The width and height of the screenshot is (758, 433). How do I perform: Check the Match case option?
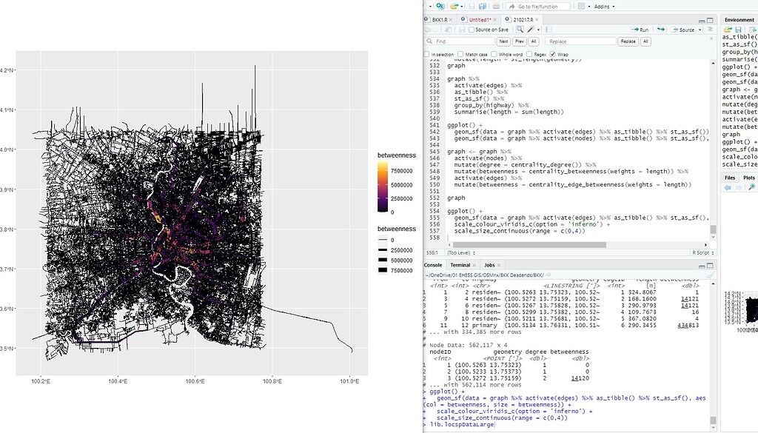click(x=460, y=53)
